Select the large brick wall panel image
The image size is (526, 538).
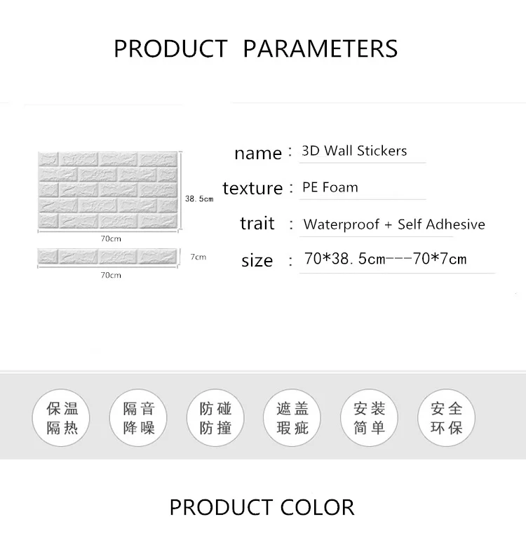pos(108,190)
